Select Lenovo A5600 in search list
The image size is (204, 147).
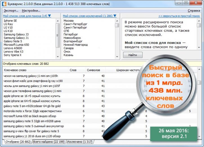[13, 48]
